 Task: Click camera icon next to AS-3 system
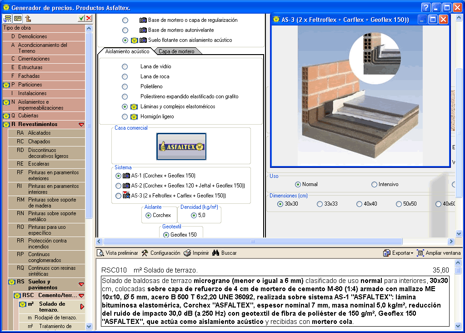(x=126, y=195)
